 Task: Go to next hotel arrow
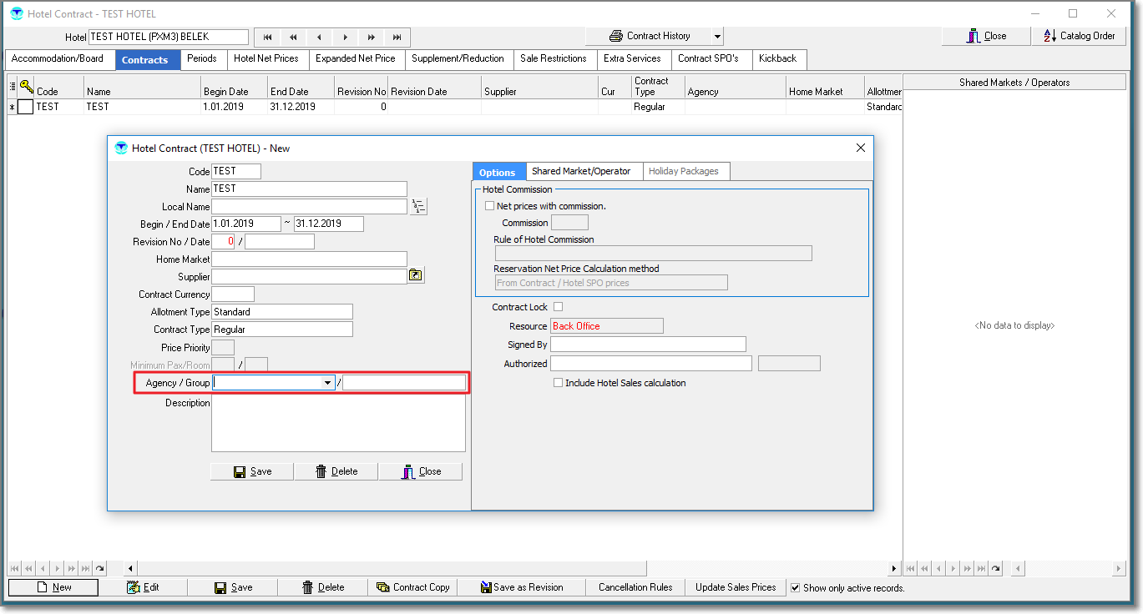pos(345,38)
